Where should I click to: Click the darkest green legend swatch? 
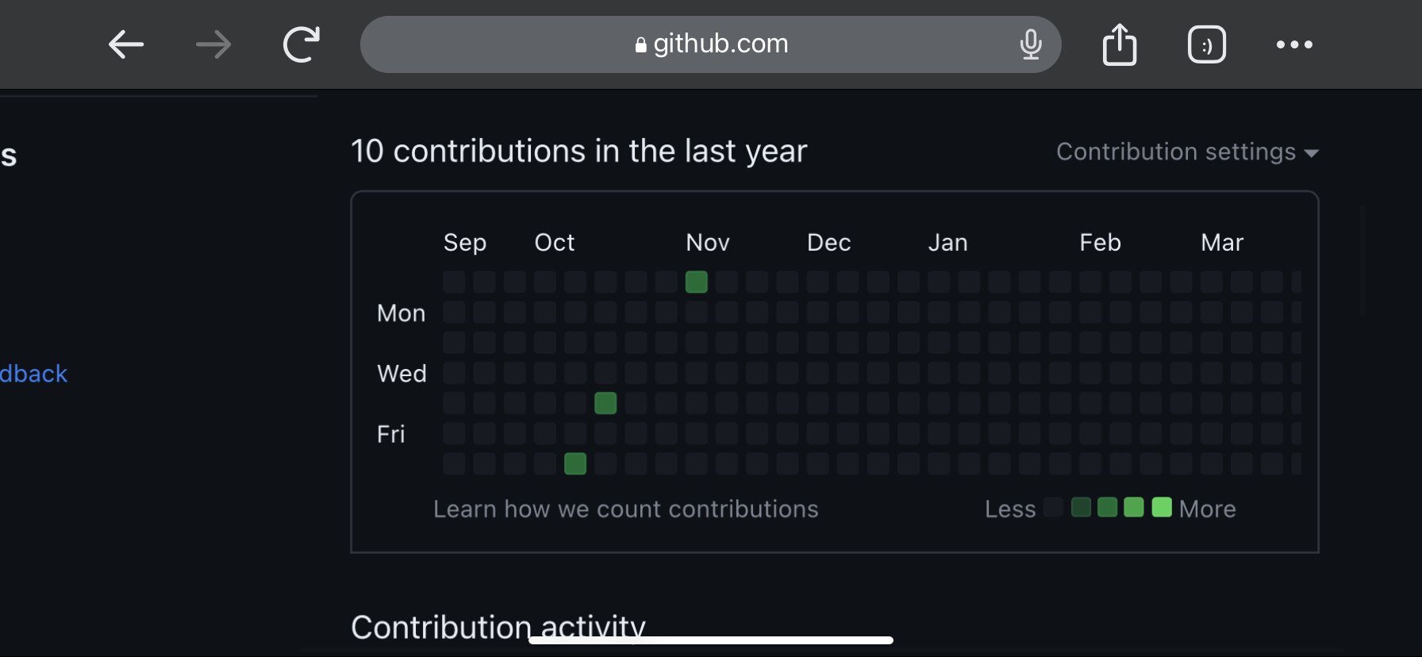1081,507
